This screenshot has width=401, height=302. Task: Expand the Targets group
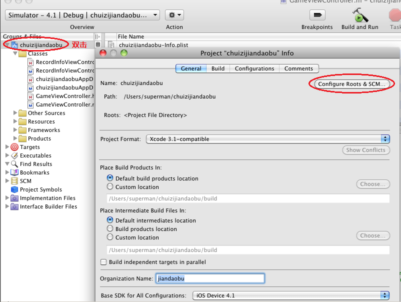[x=7, y=147]
